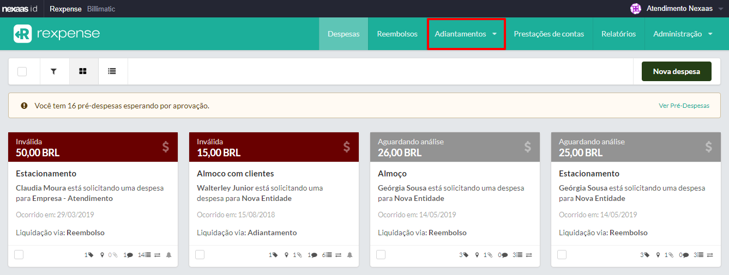Click the Claudia Moura name
Viewport: 729px width, 275px height.
click(40, 188)
